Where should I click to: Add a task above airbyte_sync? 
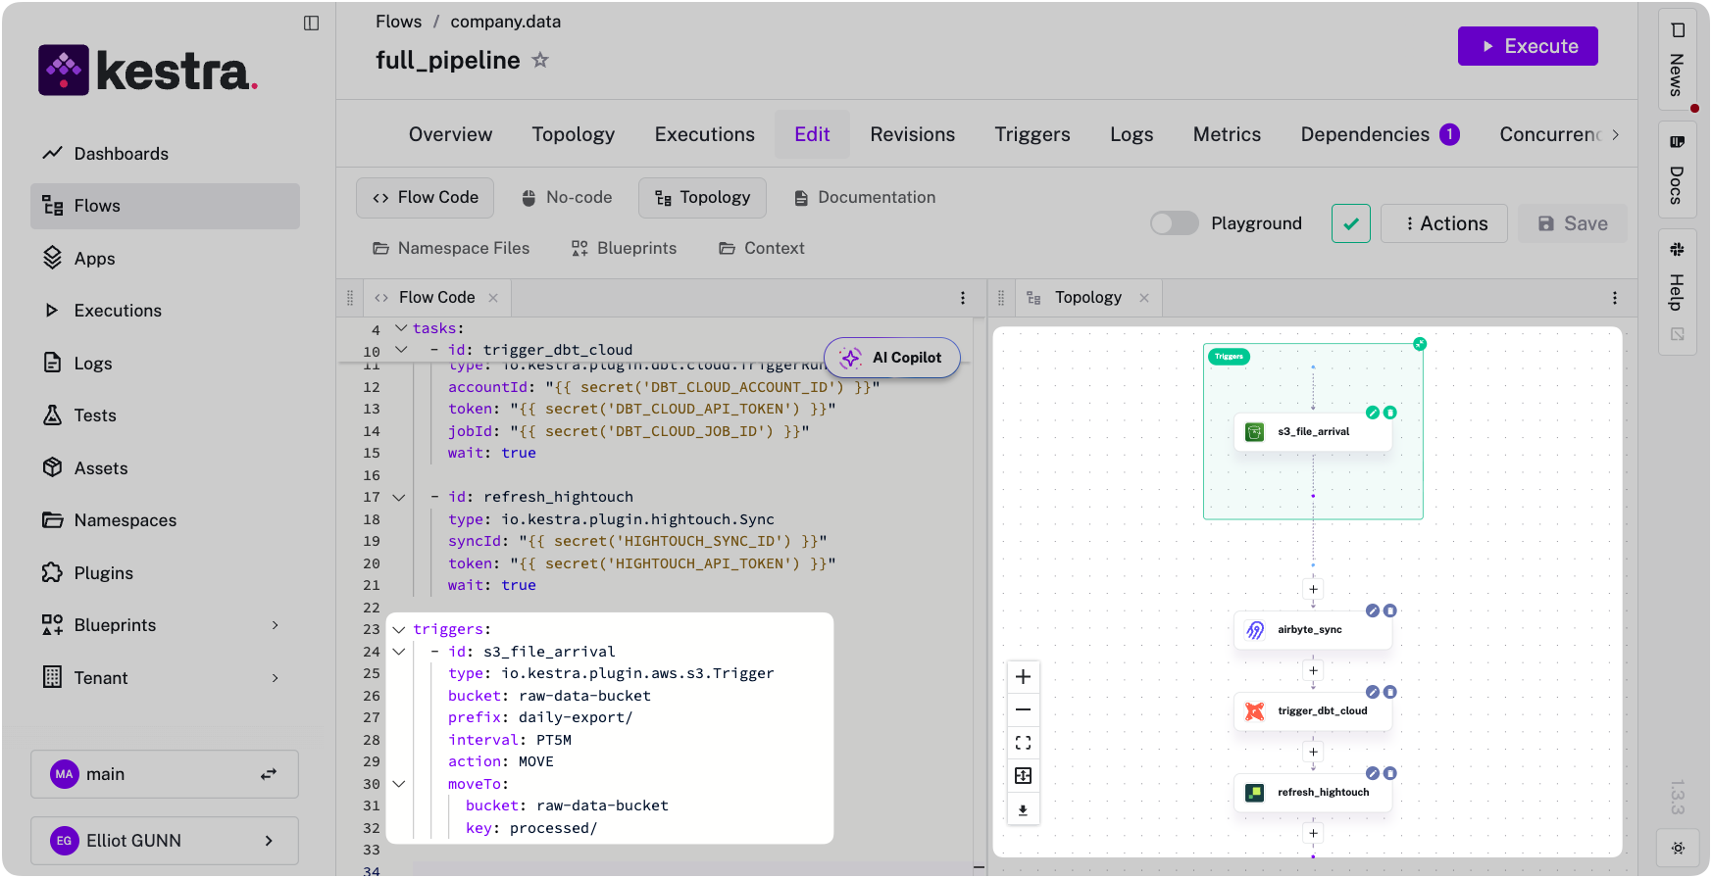1313,589
